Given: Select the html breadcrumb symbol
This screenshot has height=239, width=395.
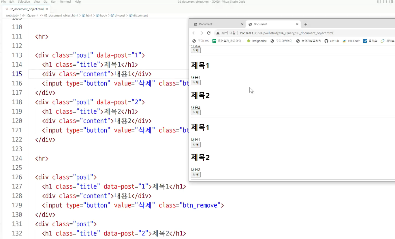Looking at the screenshot, I should 87,16.
